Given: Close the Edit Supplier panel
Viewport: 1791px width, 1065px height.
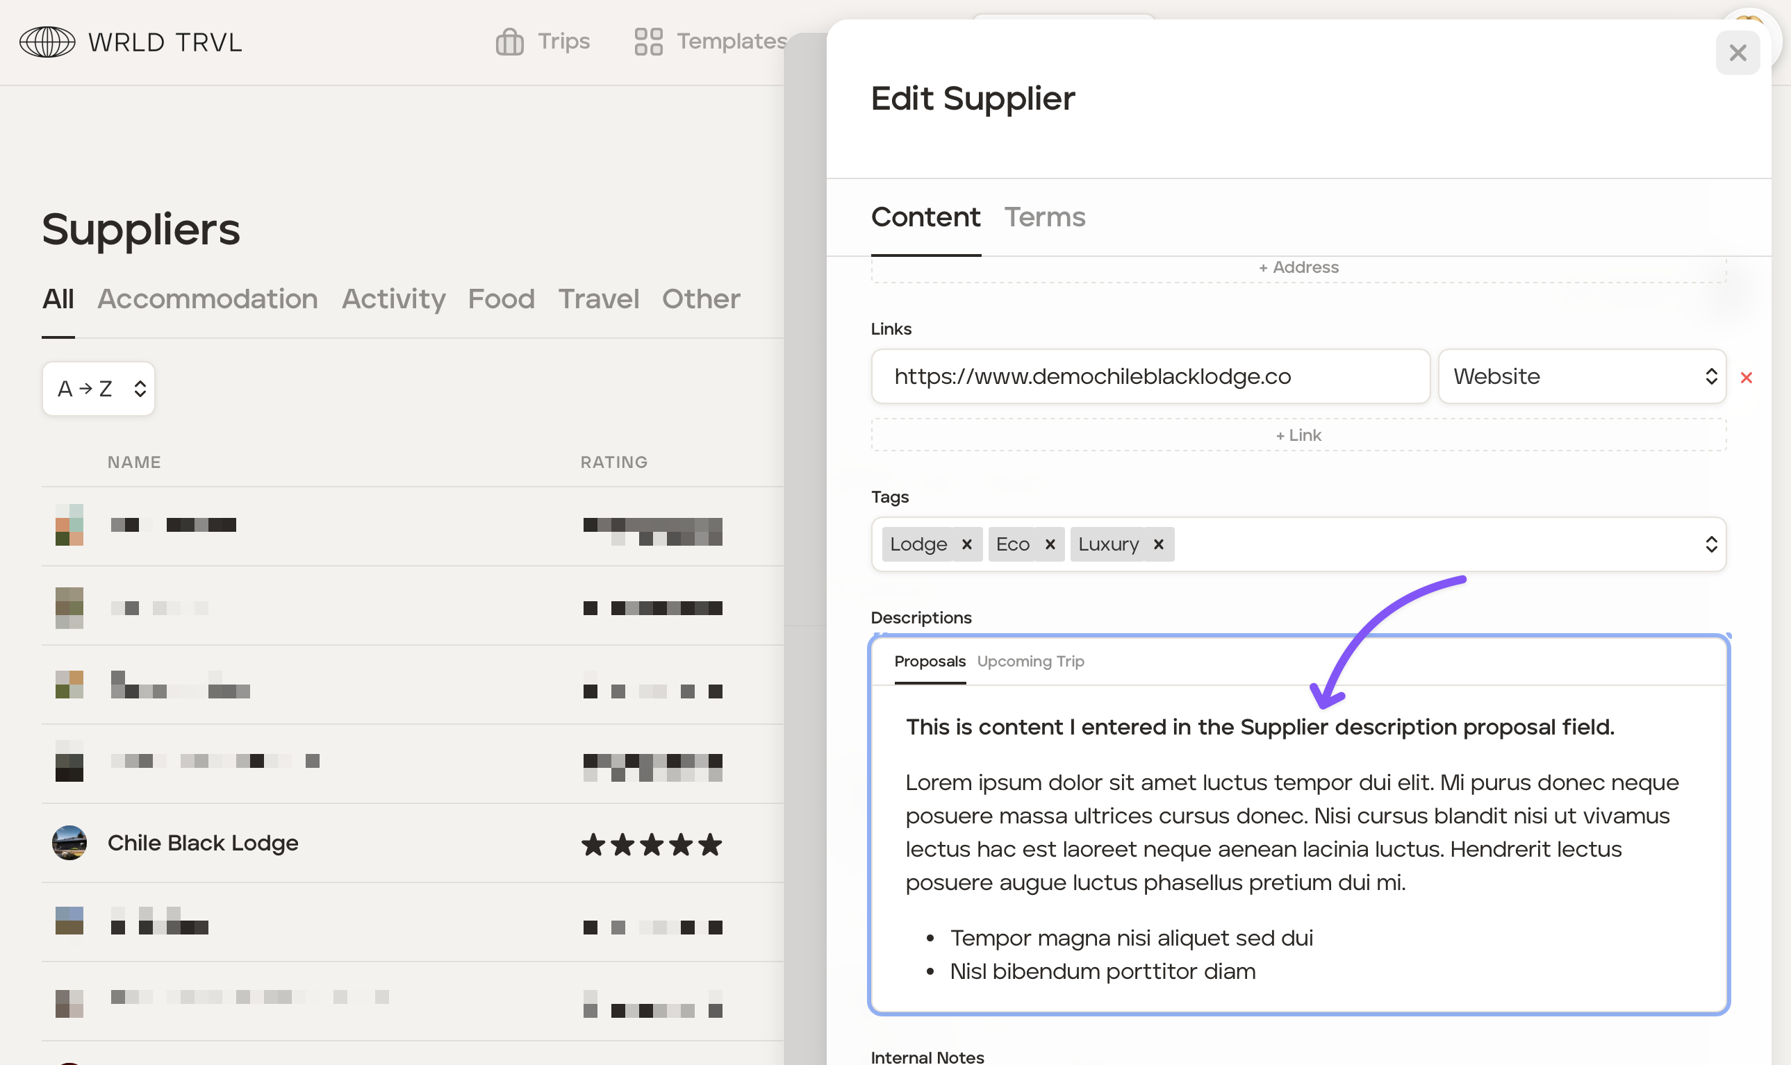Looking at the screenshot, I should point(1737,52).
